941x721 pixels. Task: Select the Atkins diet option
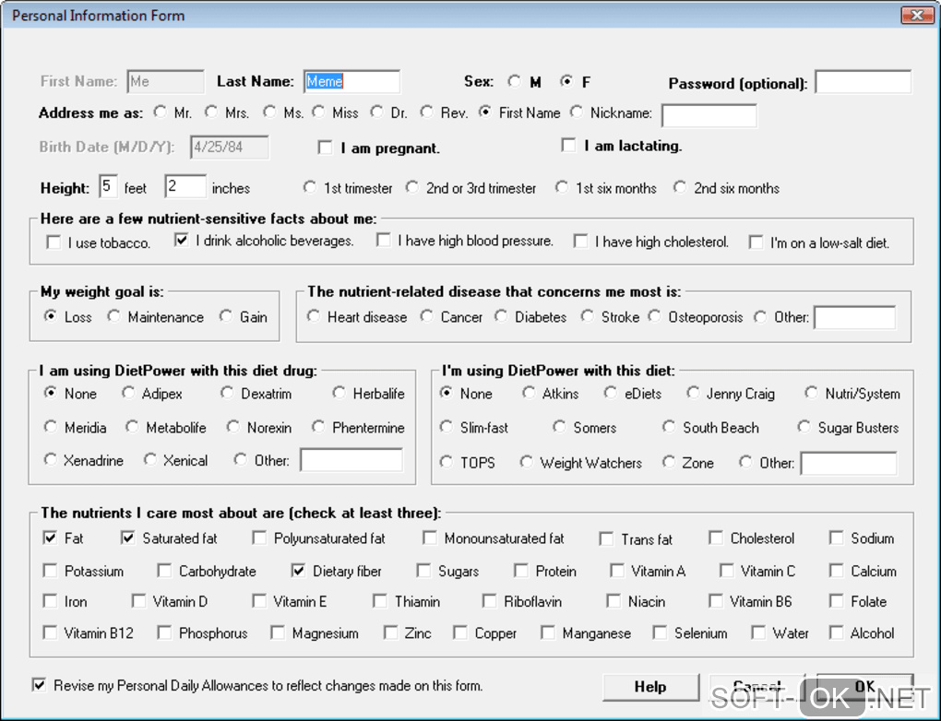tap(528, 393)
